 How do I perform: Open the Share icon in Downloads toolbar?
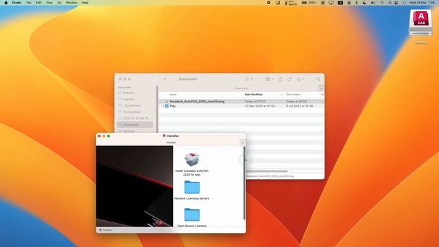[x=281, y=80]
